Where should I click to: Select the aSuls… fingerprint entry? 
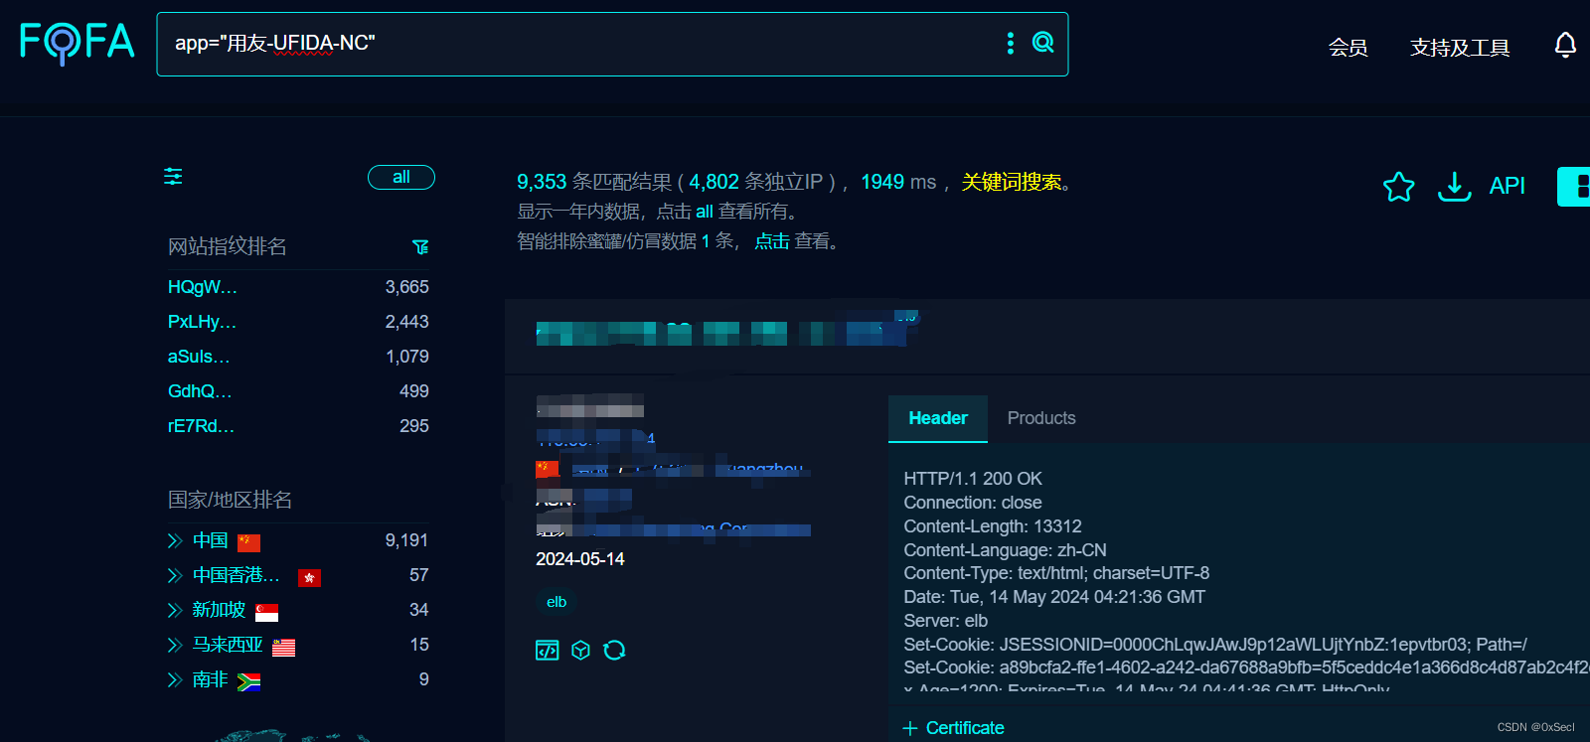pyautogui.click(x=199, y=357)
